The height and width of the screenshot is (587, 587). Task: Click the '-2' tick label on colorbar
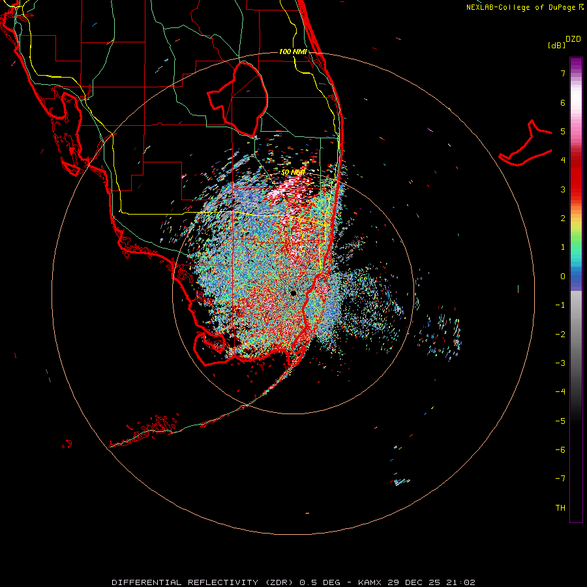click(x=560, y=335)
